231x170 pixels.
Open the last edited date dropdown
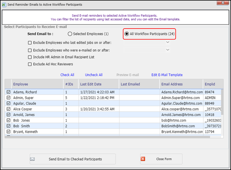coord(168,42)
